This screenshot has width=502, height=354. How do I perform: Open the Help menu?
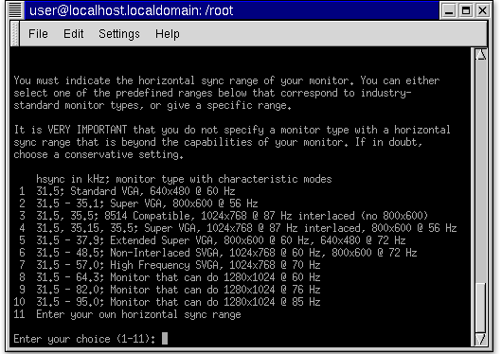click(x=167, y=34)
